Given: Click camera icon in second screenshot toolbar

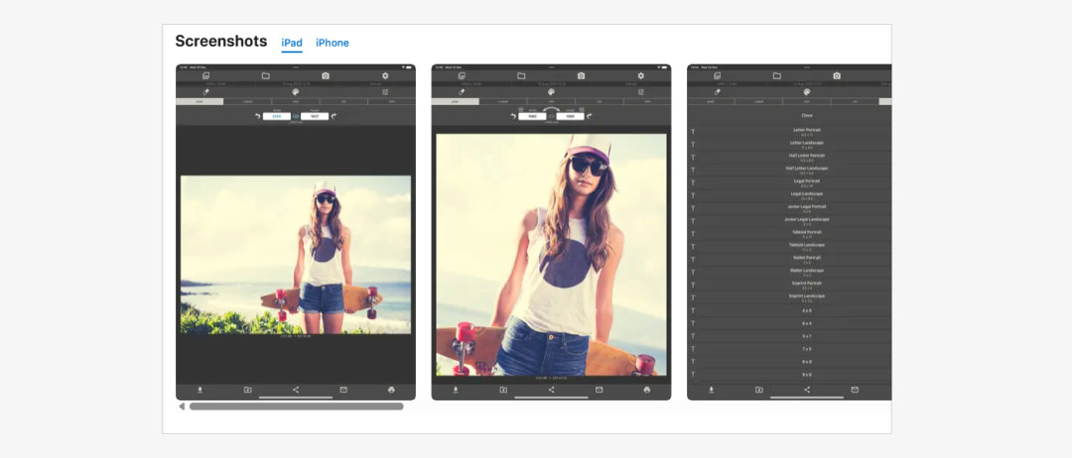Looking at the screenshot, I should click(x=581, y=75).
